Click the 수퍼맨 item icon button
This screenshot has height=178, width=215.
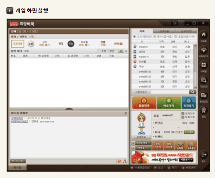[x=181, y=146]
